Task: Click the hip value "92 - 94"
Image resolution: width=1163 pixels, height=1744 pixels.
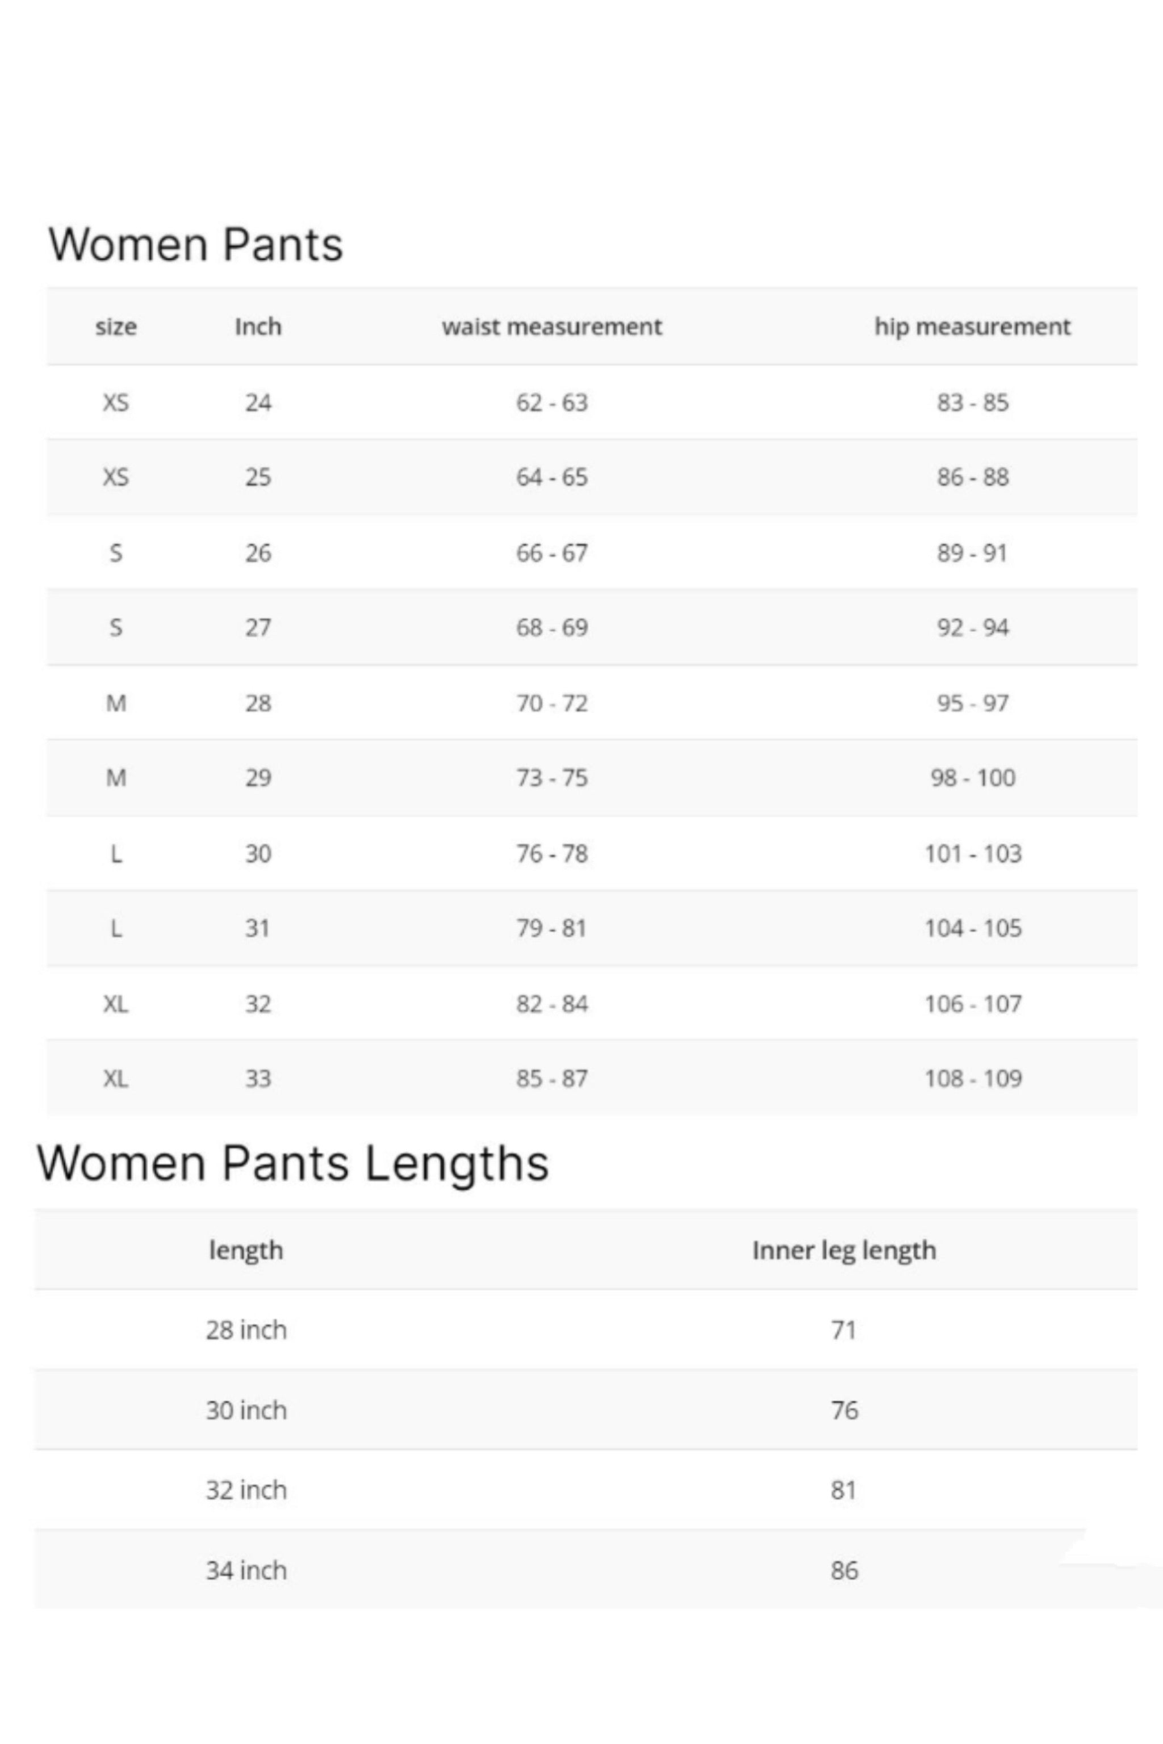Action: tap(972, 628)
